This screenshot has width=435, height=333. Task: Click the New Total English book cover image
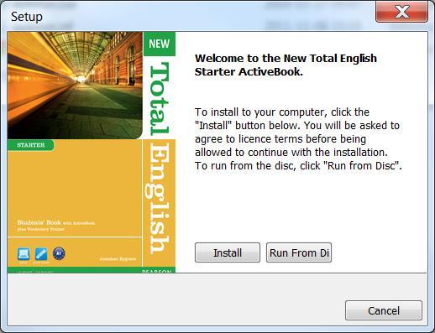point(92,153)
